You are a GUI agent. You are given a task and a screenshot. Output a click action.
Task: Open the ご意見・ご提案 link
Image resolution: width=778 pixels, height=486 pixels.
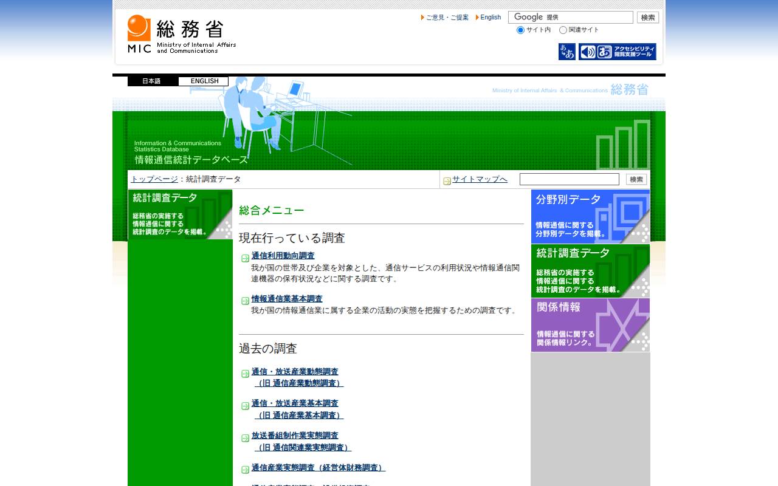447,18
